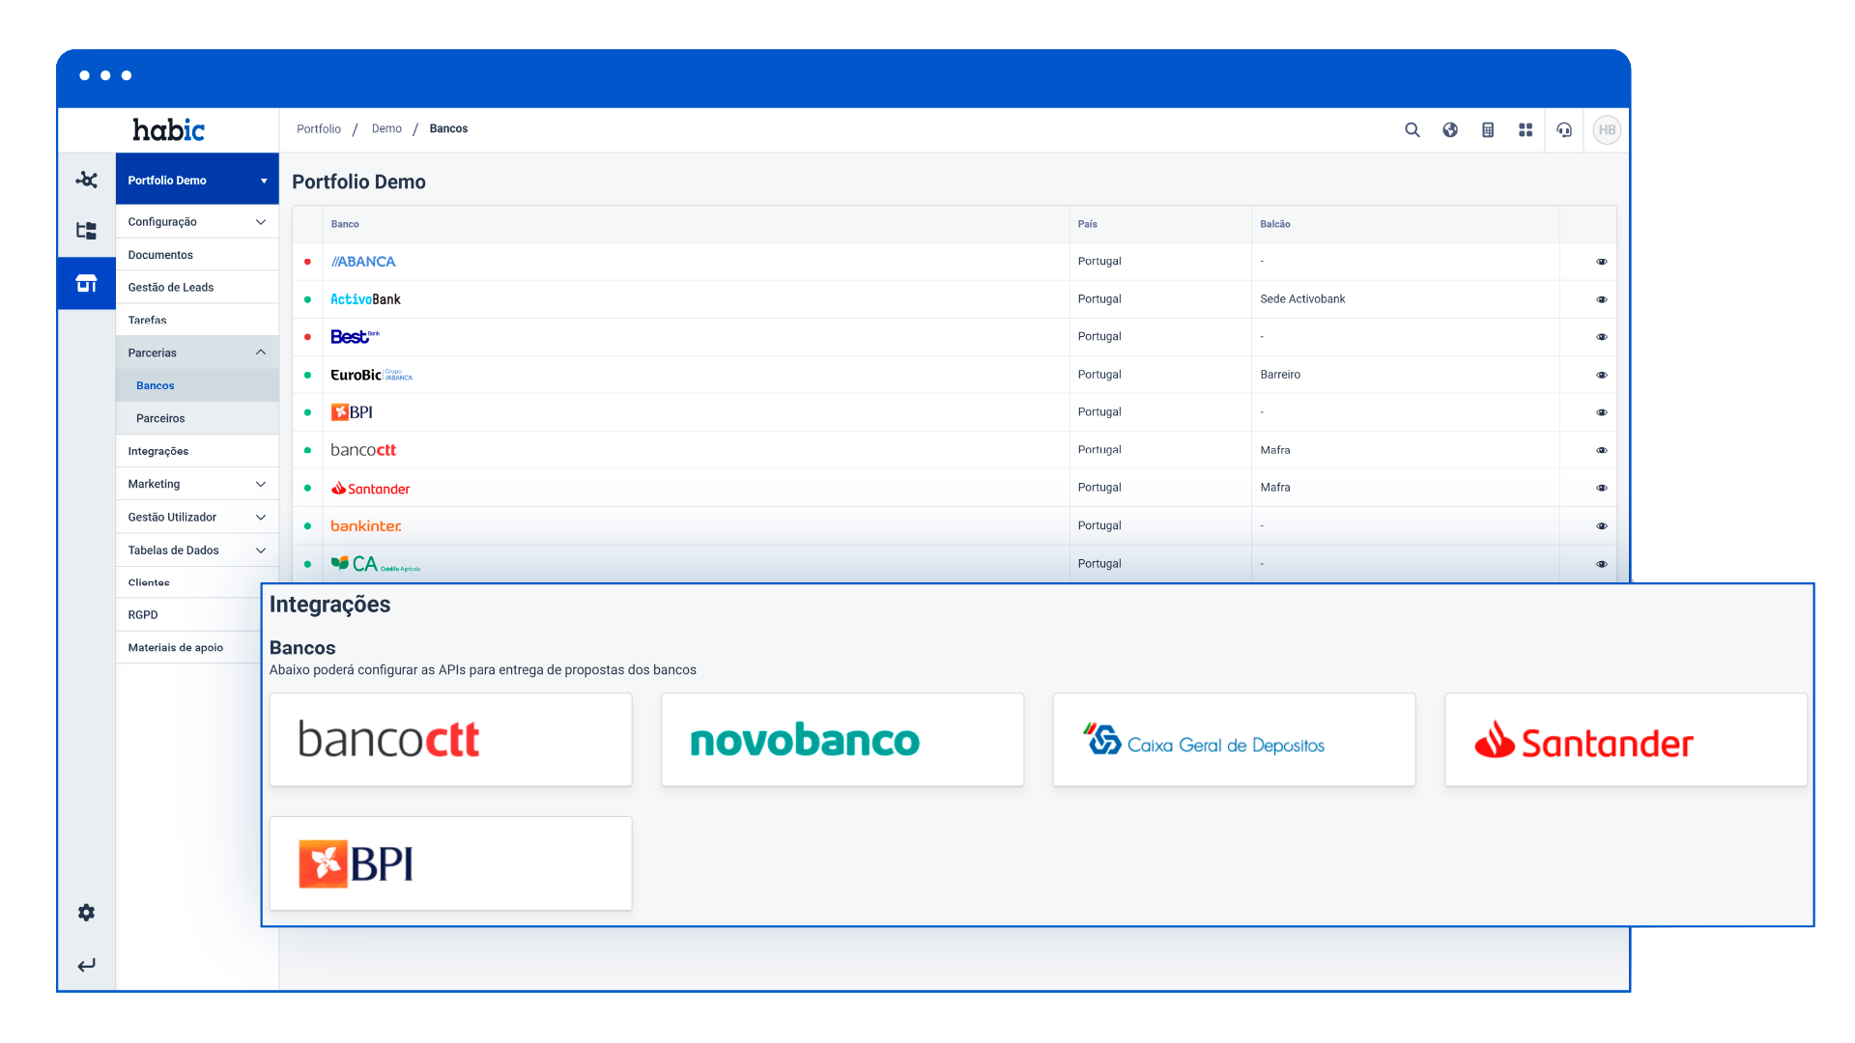1855x1043 pixels.
Task: Click Portfolio breadcrumb link
Action: (319, 128)
